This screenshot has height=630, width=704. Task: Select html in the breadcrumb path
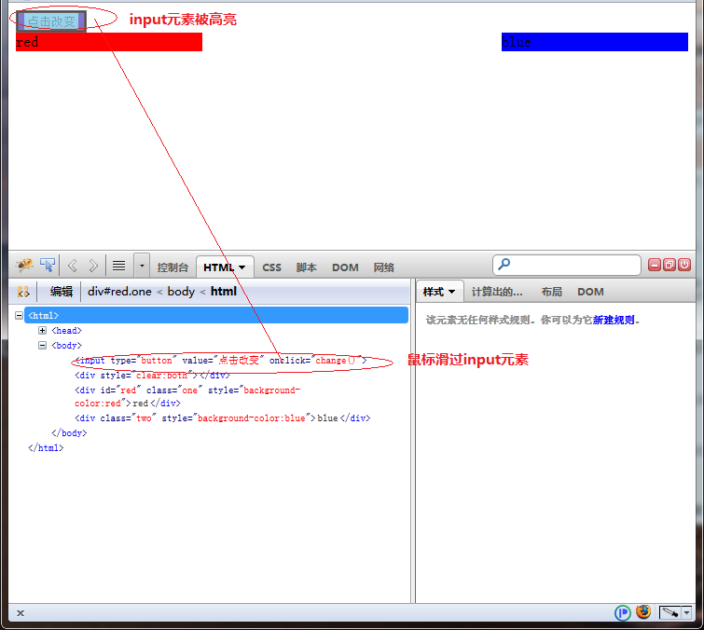pyautogui.click(x=224, y=292)
